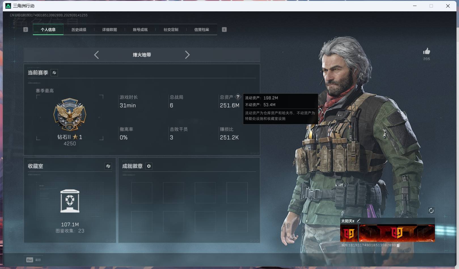The height and width of the screenshot is (269, 459).
Task: Click the 收藏室 value 107.1M
Action: click(x=70, y=224)
